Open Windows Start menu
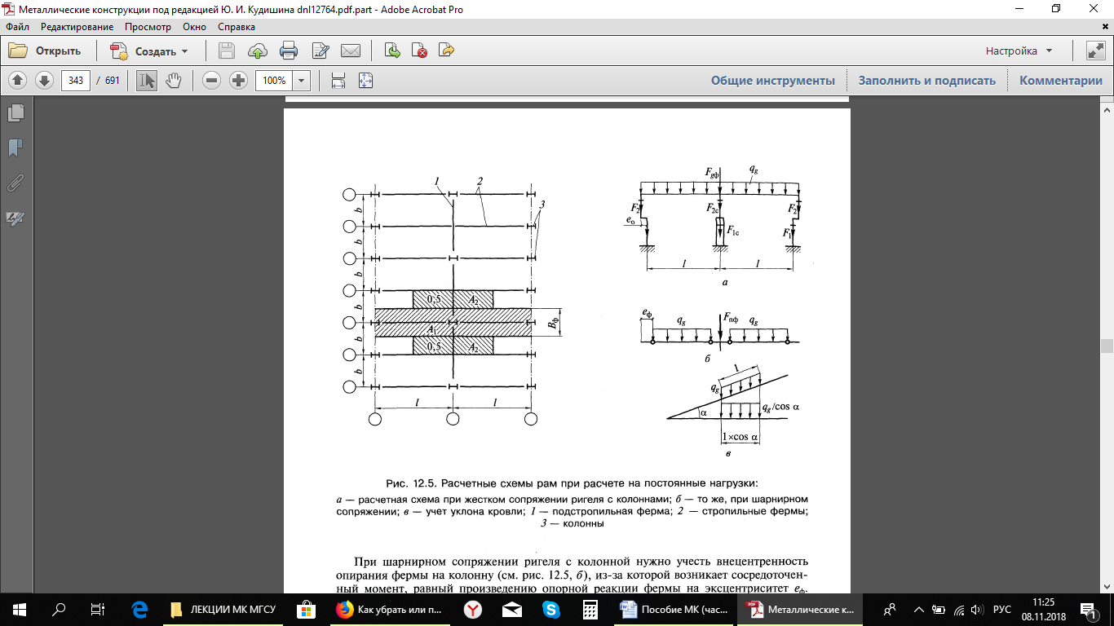This screenshot has width=1114, height=626. pos(20,610)
